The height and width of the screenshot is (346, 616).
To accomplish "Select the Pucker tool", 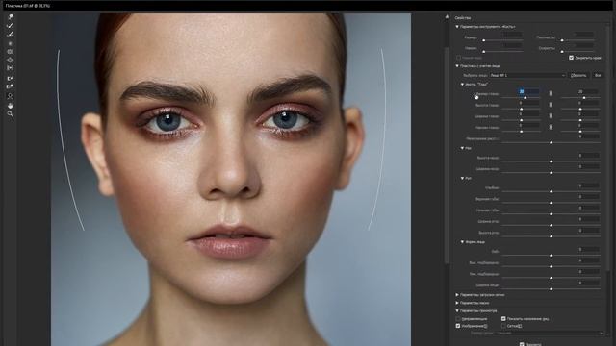I will click(11, 51).
